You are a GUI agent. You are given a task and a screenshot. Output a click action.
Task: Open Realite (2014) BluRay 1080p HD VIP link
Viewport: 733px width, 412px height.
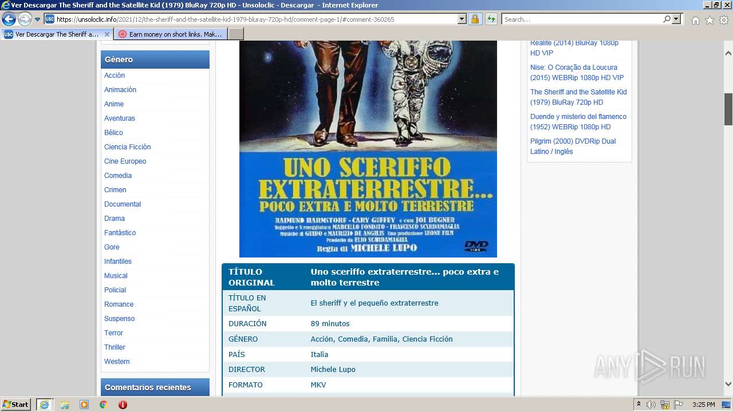[x=574, y=48]
